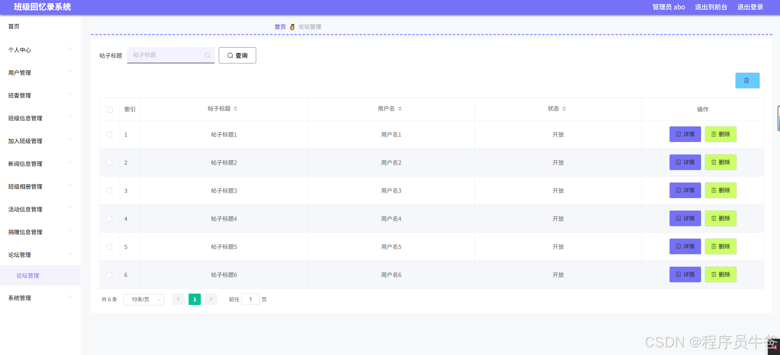Image resolution: width=780 pixels, height=355 pixels.
Task: Expand the 个人中心 sidebar menu
Action: coord(40,50)
